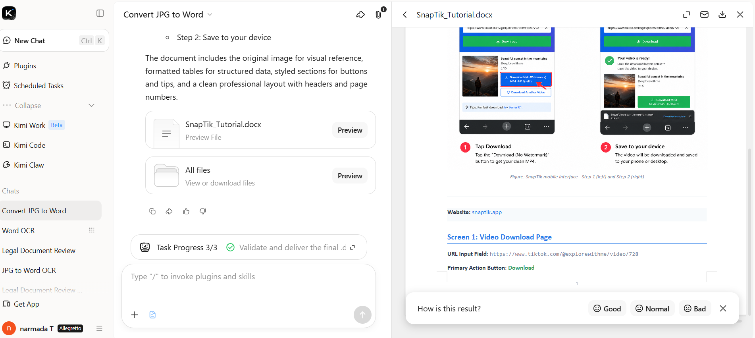The image size is (755, 338).
Task: Open the snaptik.app website link
Action: pyautogui.click(x=487, y=212)
